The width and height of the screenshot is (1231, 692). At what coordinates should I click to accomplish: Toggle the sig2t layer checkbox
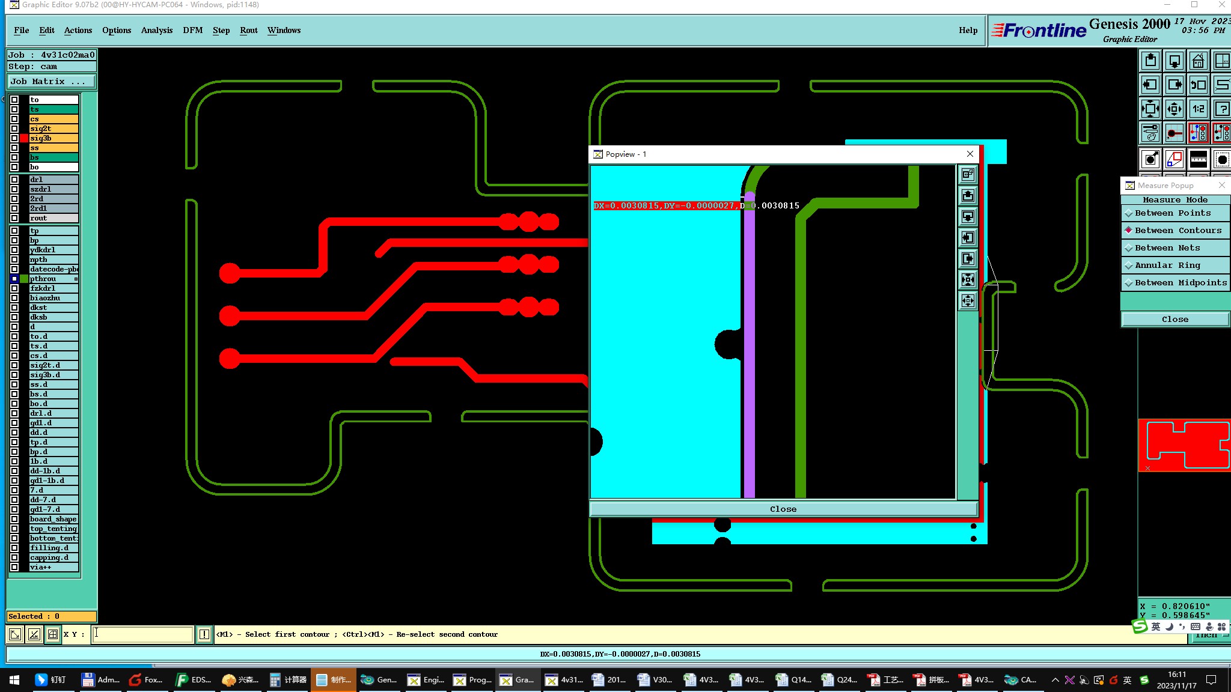(14, 129)
